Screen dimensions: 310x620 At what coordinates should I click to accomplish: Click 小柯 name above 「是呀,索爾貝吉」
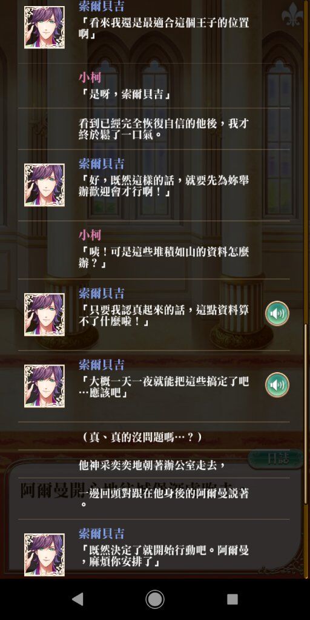pos(90,77)
